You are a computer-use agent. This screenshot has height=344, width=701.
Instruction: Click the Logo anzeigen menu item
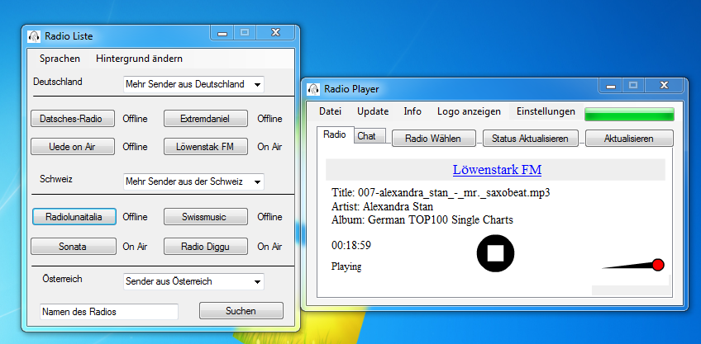coord(469,111)
